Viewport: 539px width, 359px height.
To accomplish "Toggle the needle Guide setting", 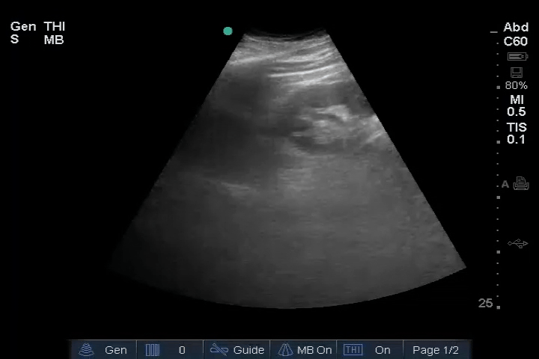I will pyautogui.click(x=249, y=349).
